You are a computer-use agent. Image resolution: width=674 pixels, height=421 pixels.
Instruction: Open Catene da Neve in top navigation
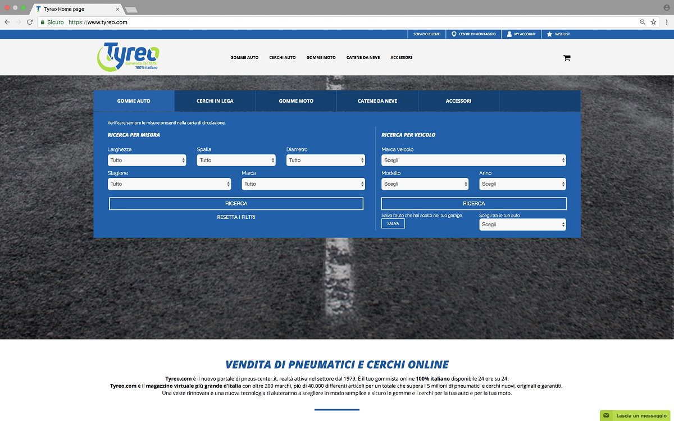363,57
